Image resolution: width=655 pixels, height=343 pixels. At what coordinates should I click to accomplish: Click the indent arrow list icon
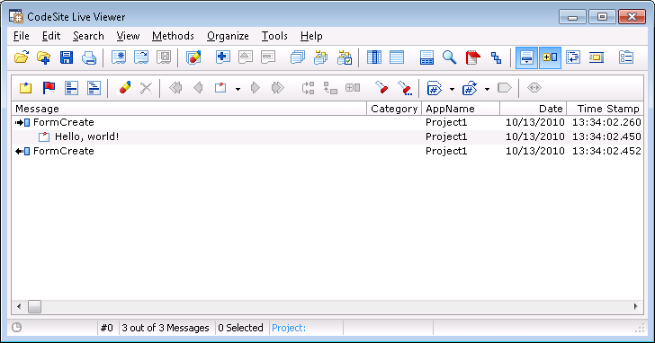[573, 57]
